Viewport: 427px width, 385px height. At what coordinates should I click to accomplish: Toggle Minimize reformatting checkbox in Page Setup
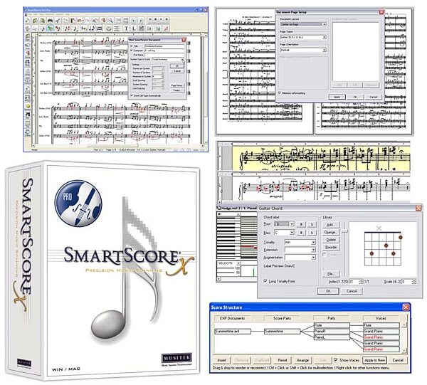[280, 93]
